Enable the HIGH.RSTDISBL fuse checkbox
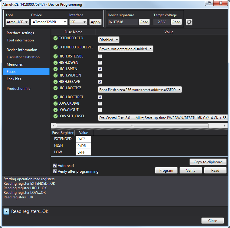The height and width of the screenshot is (228, 230). (100, 57)
